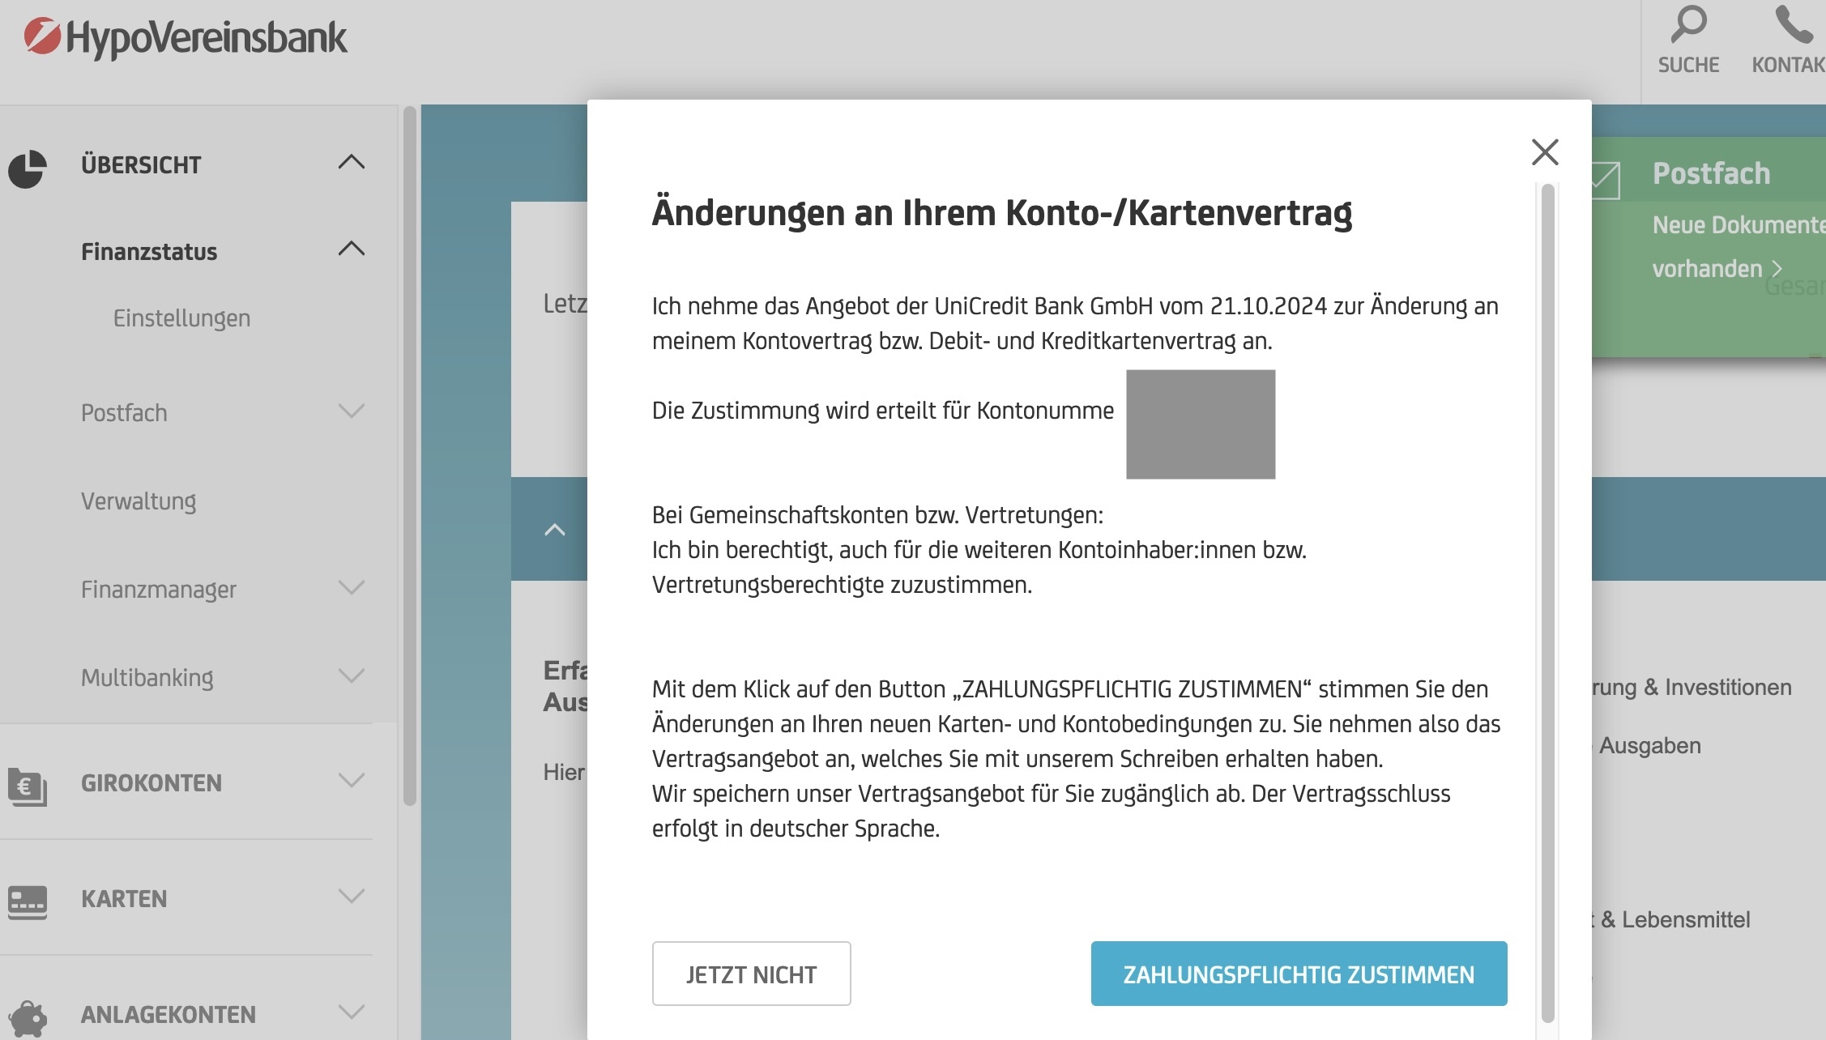
Task: Expand the Multibanking chevron
Action: tap(351, 676)
